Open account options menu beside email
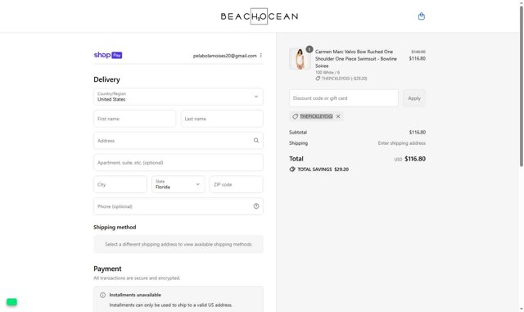Screen dimensions: 524x312 click(260, 56)
